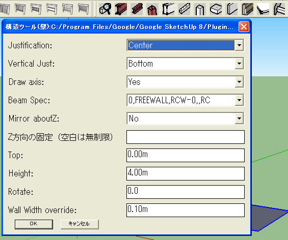Select the concrete slab tool
Viewport: 288px width, 240px height.
tap(216, 9)
